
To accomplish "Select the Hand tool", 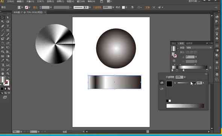I will coord(2,74).
